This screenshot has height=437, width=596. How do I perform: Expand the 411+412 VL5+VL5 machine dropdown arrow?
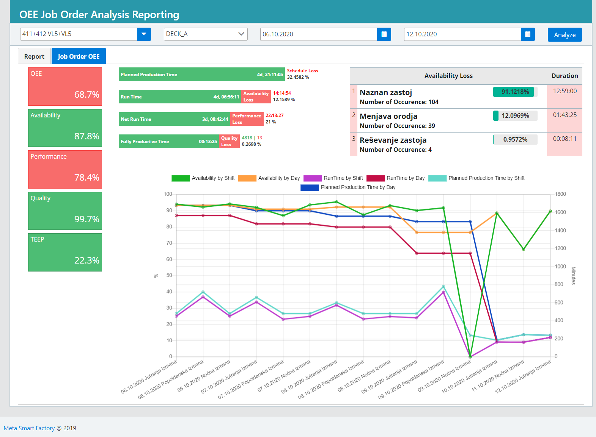tap(144, 34)
